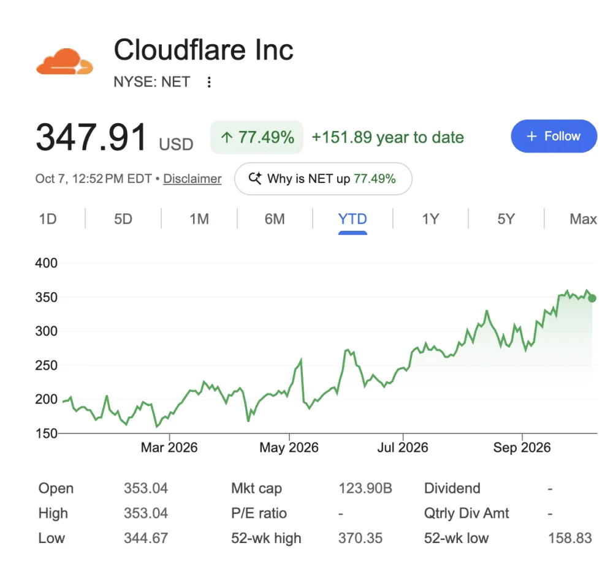Click the 52-wk low value 158.83
The image size is (613, 581).
click(570, 538)
